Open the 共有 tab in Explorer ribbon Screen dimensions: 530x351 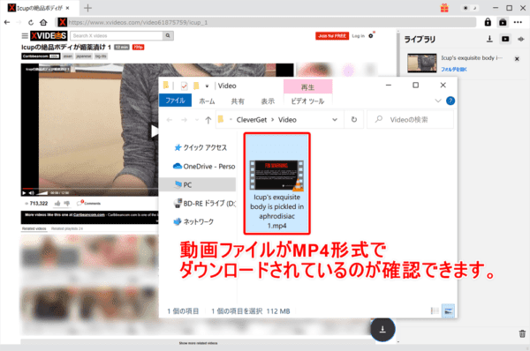point(238,101)
